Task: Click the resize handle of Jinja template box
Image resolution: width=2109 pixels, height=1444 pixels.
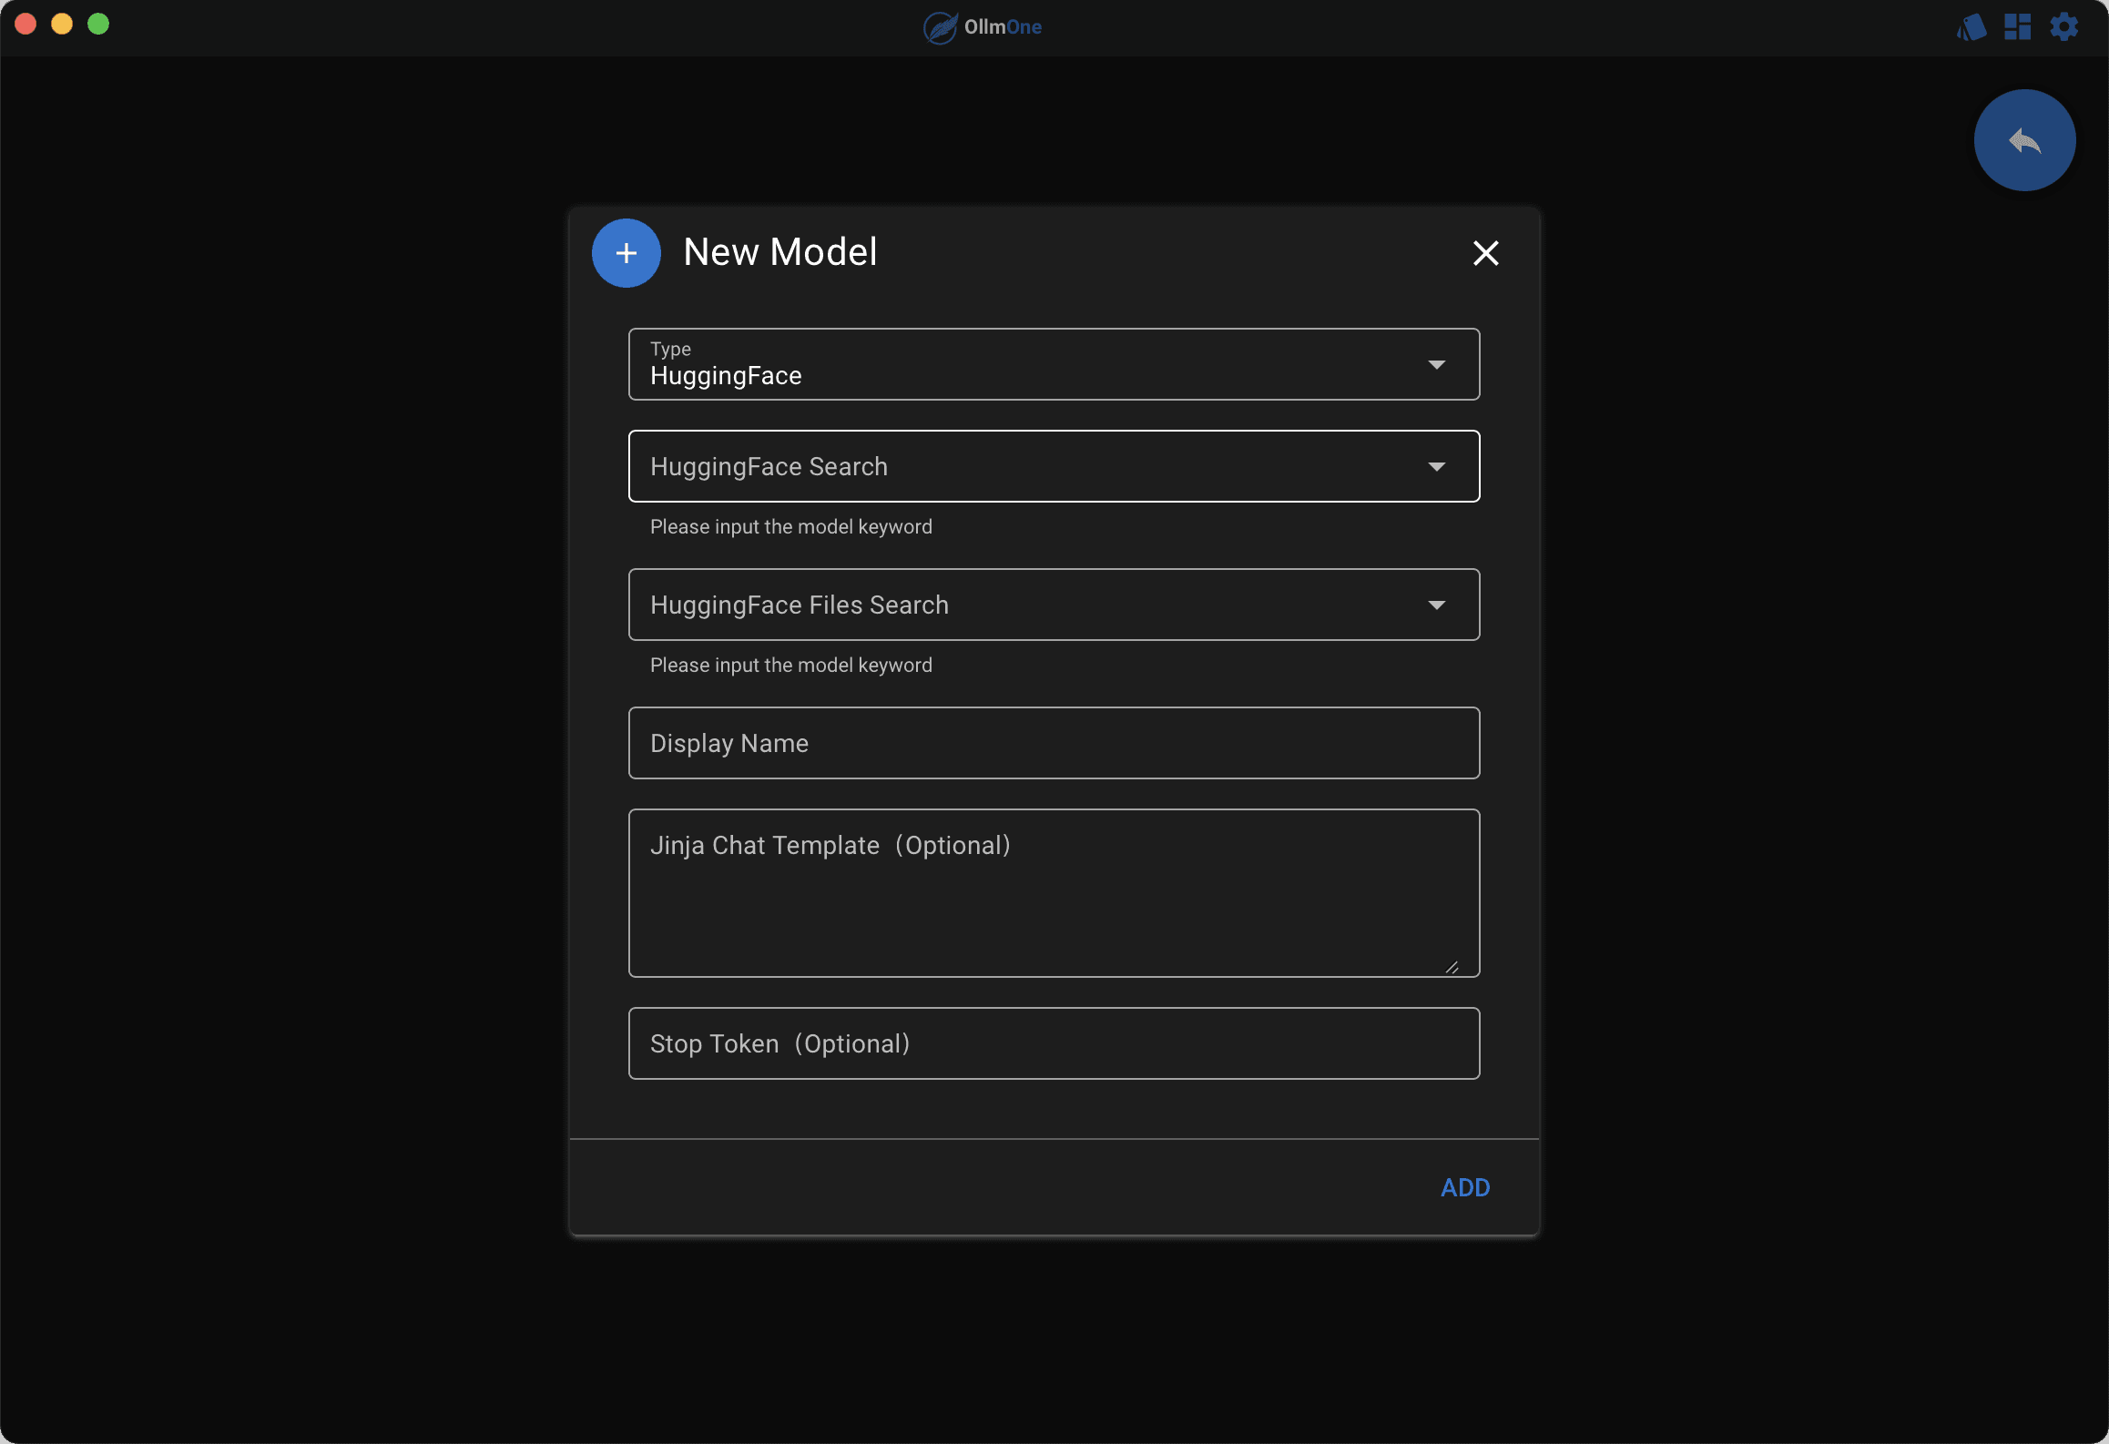Action: point(1452,967)
